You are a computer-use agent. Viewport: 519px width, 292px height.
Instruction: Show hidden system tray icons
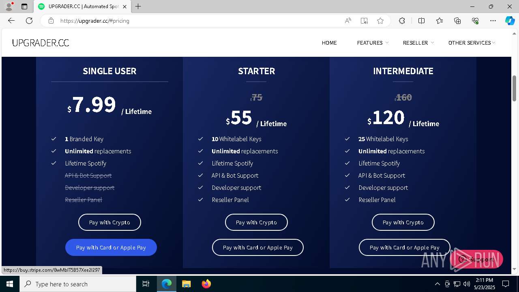pyautogui.click(x=437, y=284)
